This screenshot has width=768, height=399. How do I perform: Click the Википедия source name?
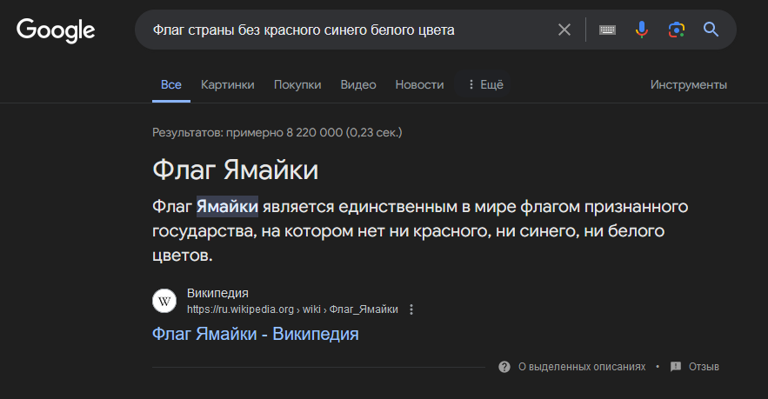[217, 293]
